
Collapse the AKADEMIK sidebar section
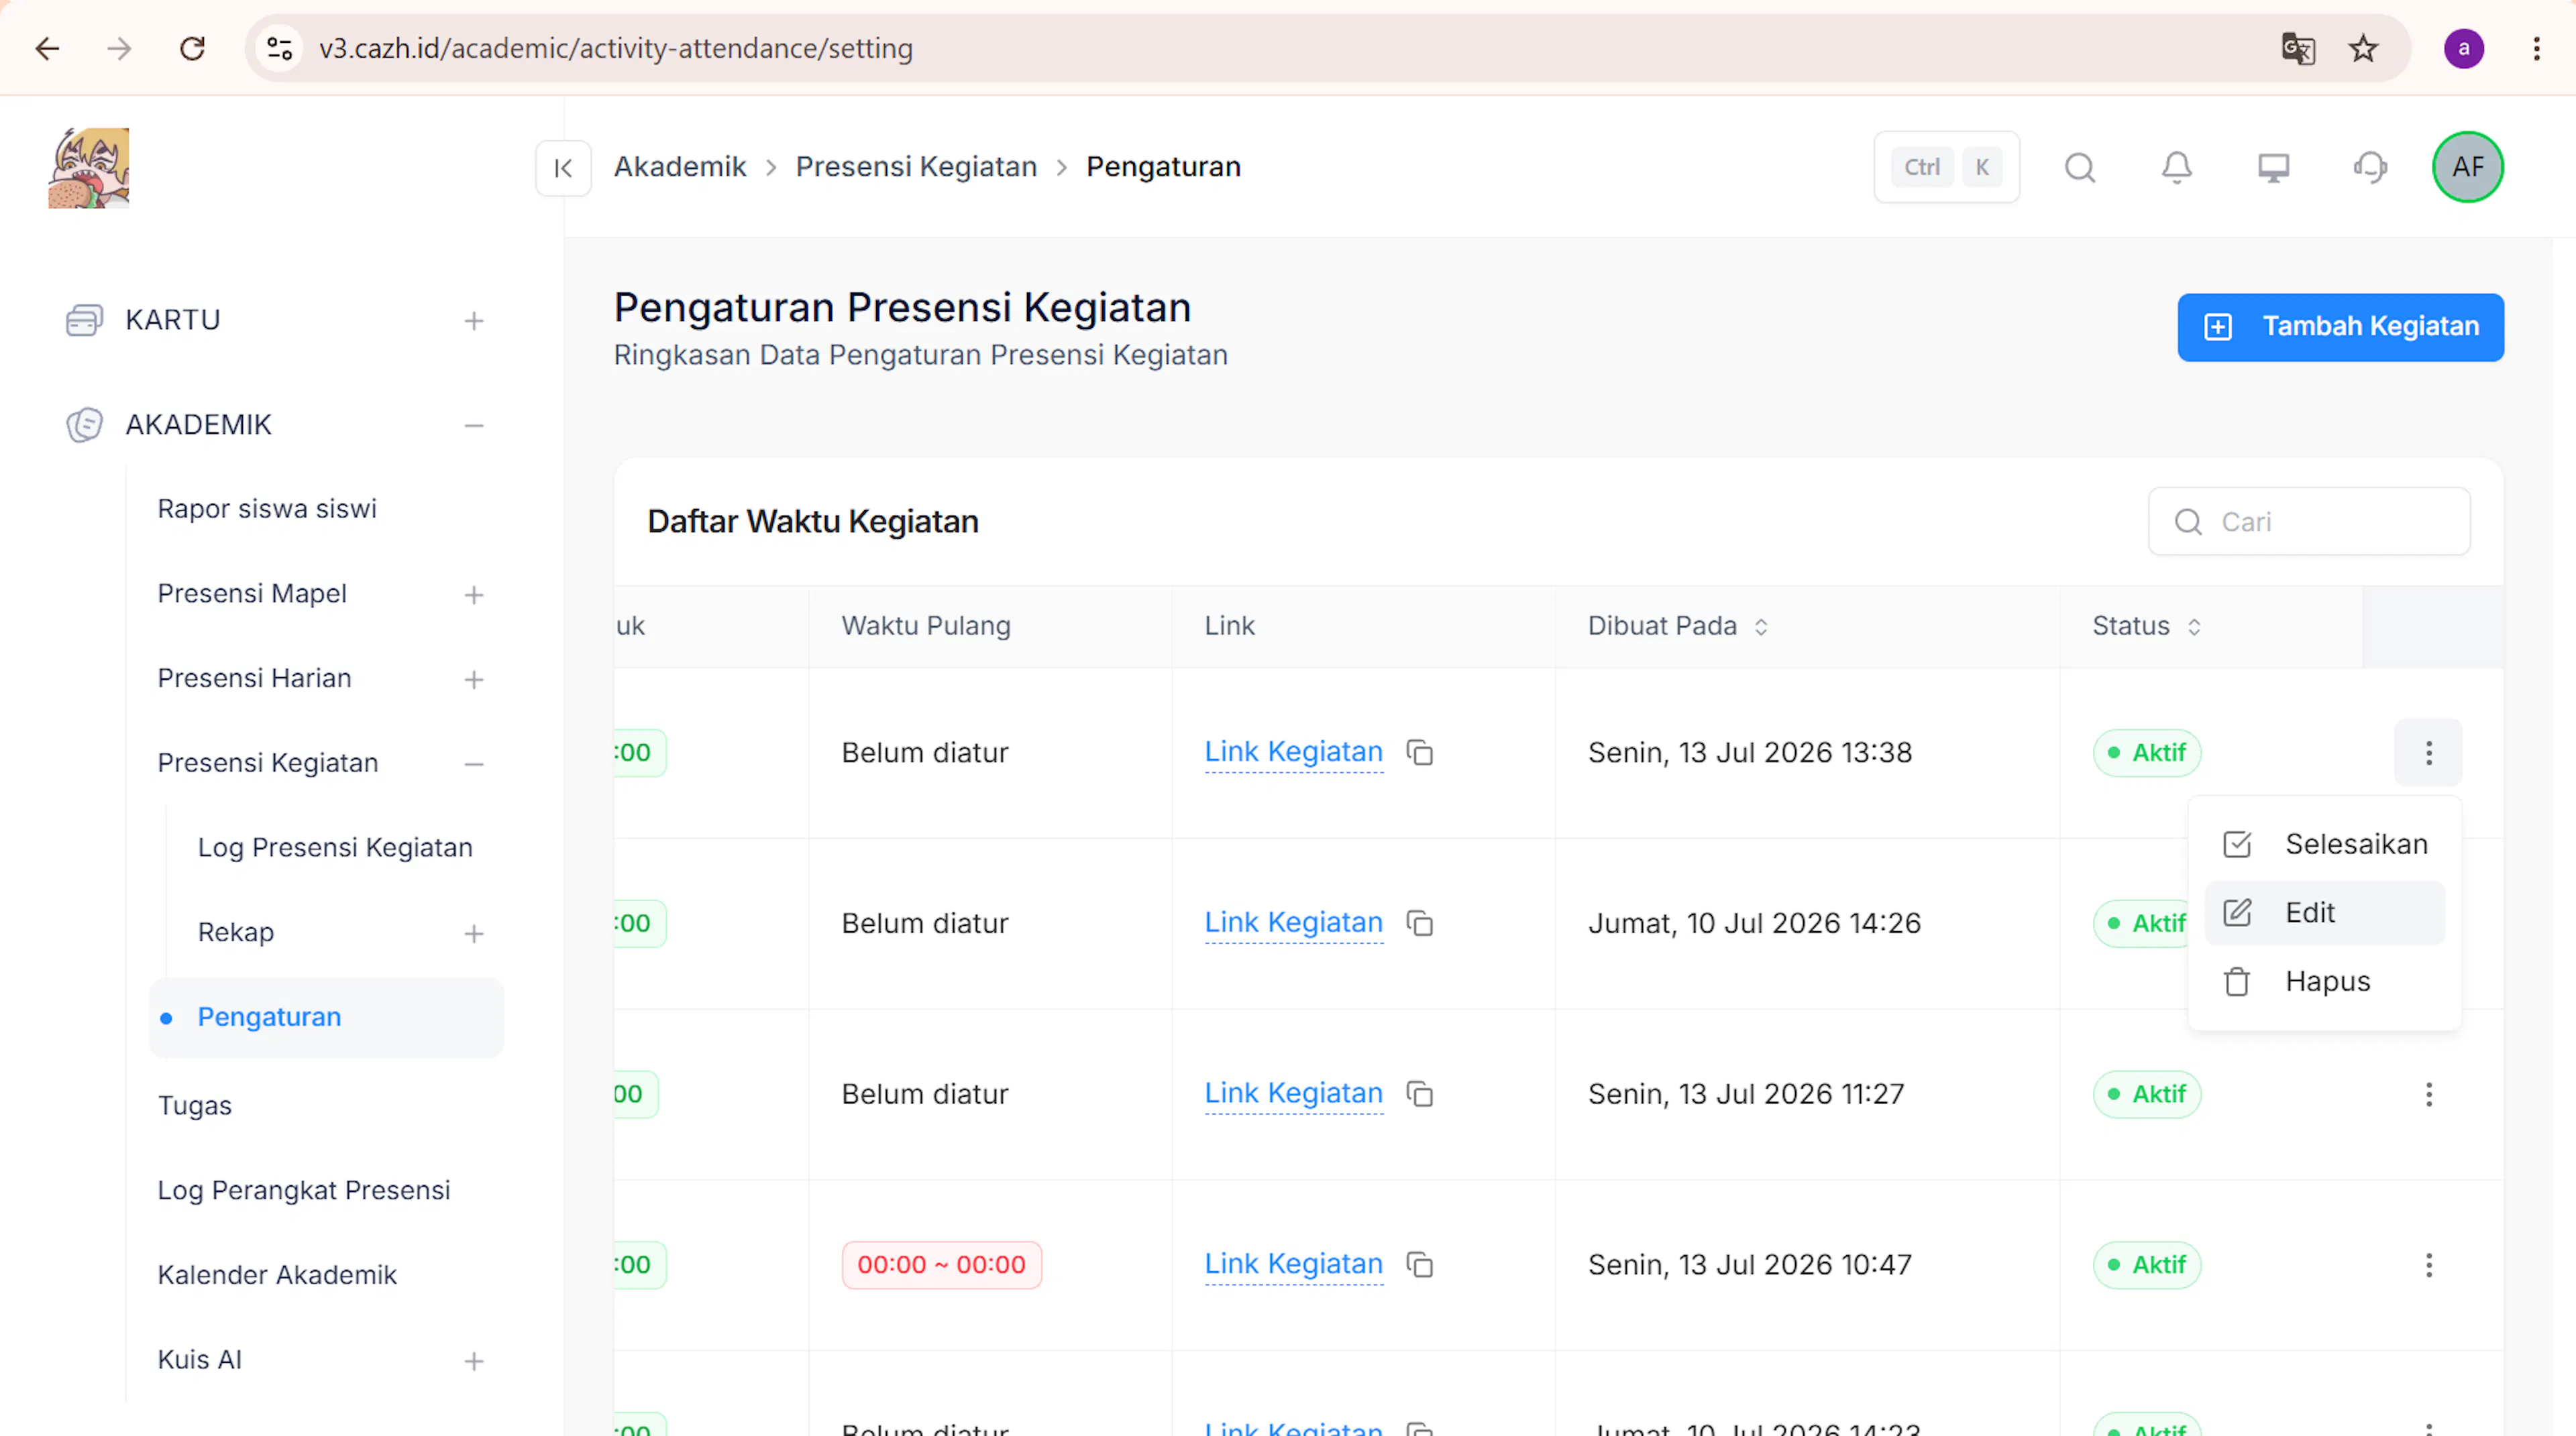[x=474, y=426]
